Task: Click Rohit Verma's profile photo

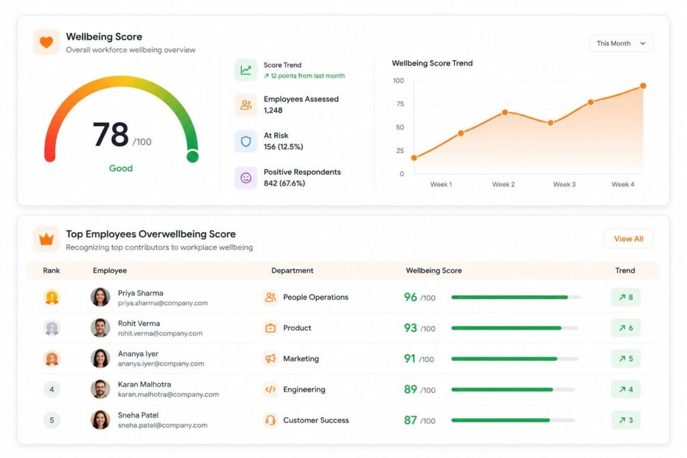Action: 101,328
